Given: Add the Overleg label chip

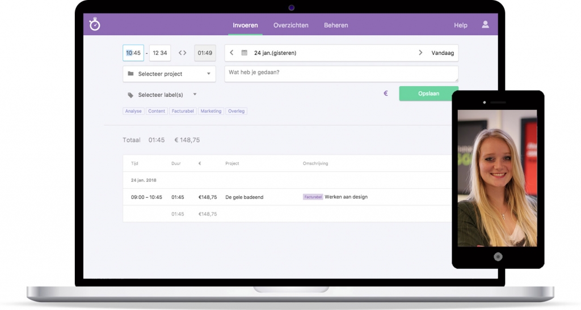Looking at the screenshot, I should pos(237,111).
